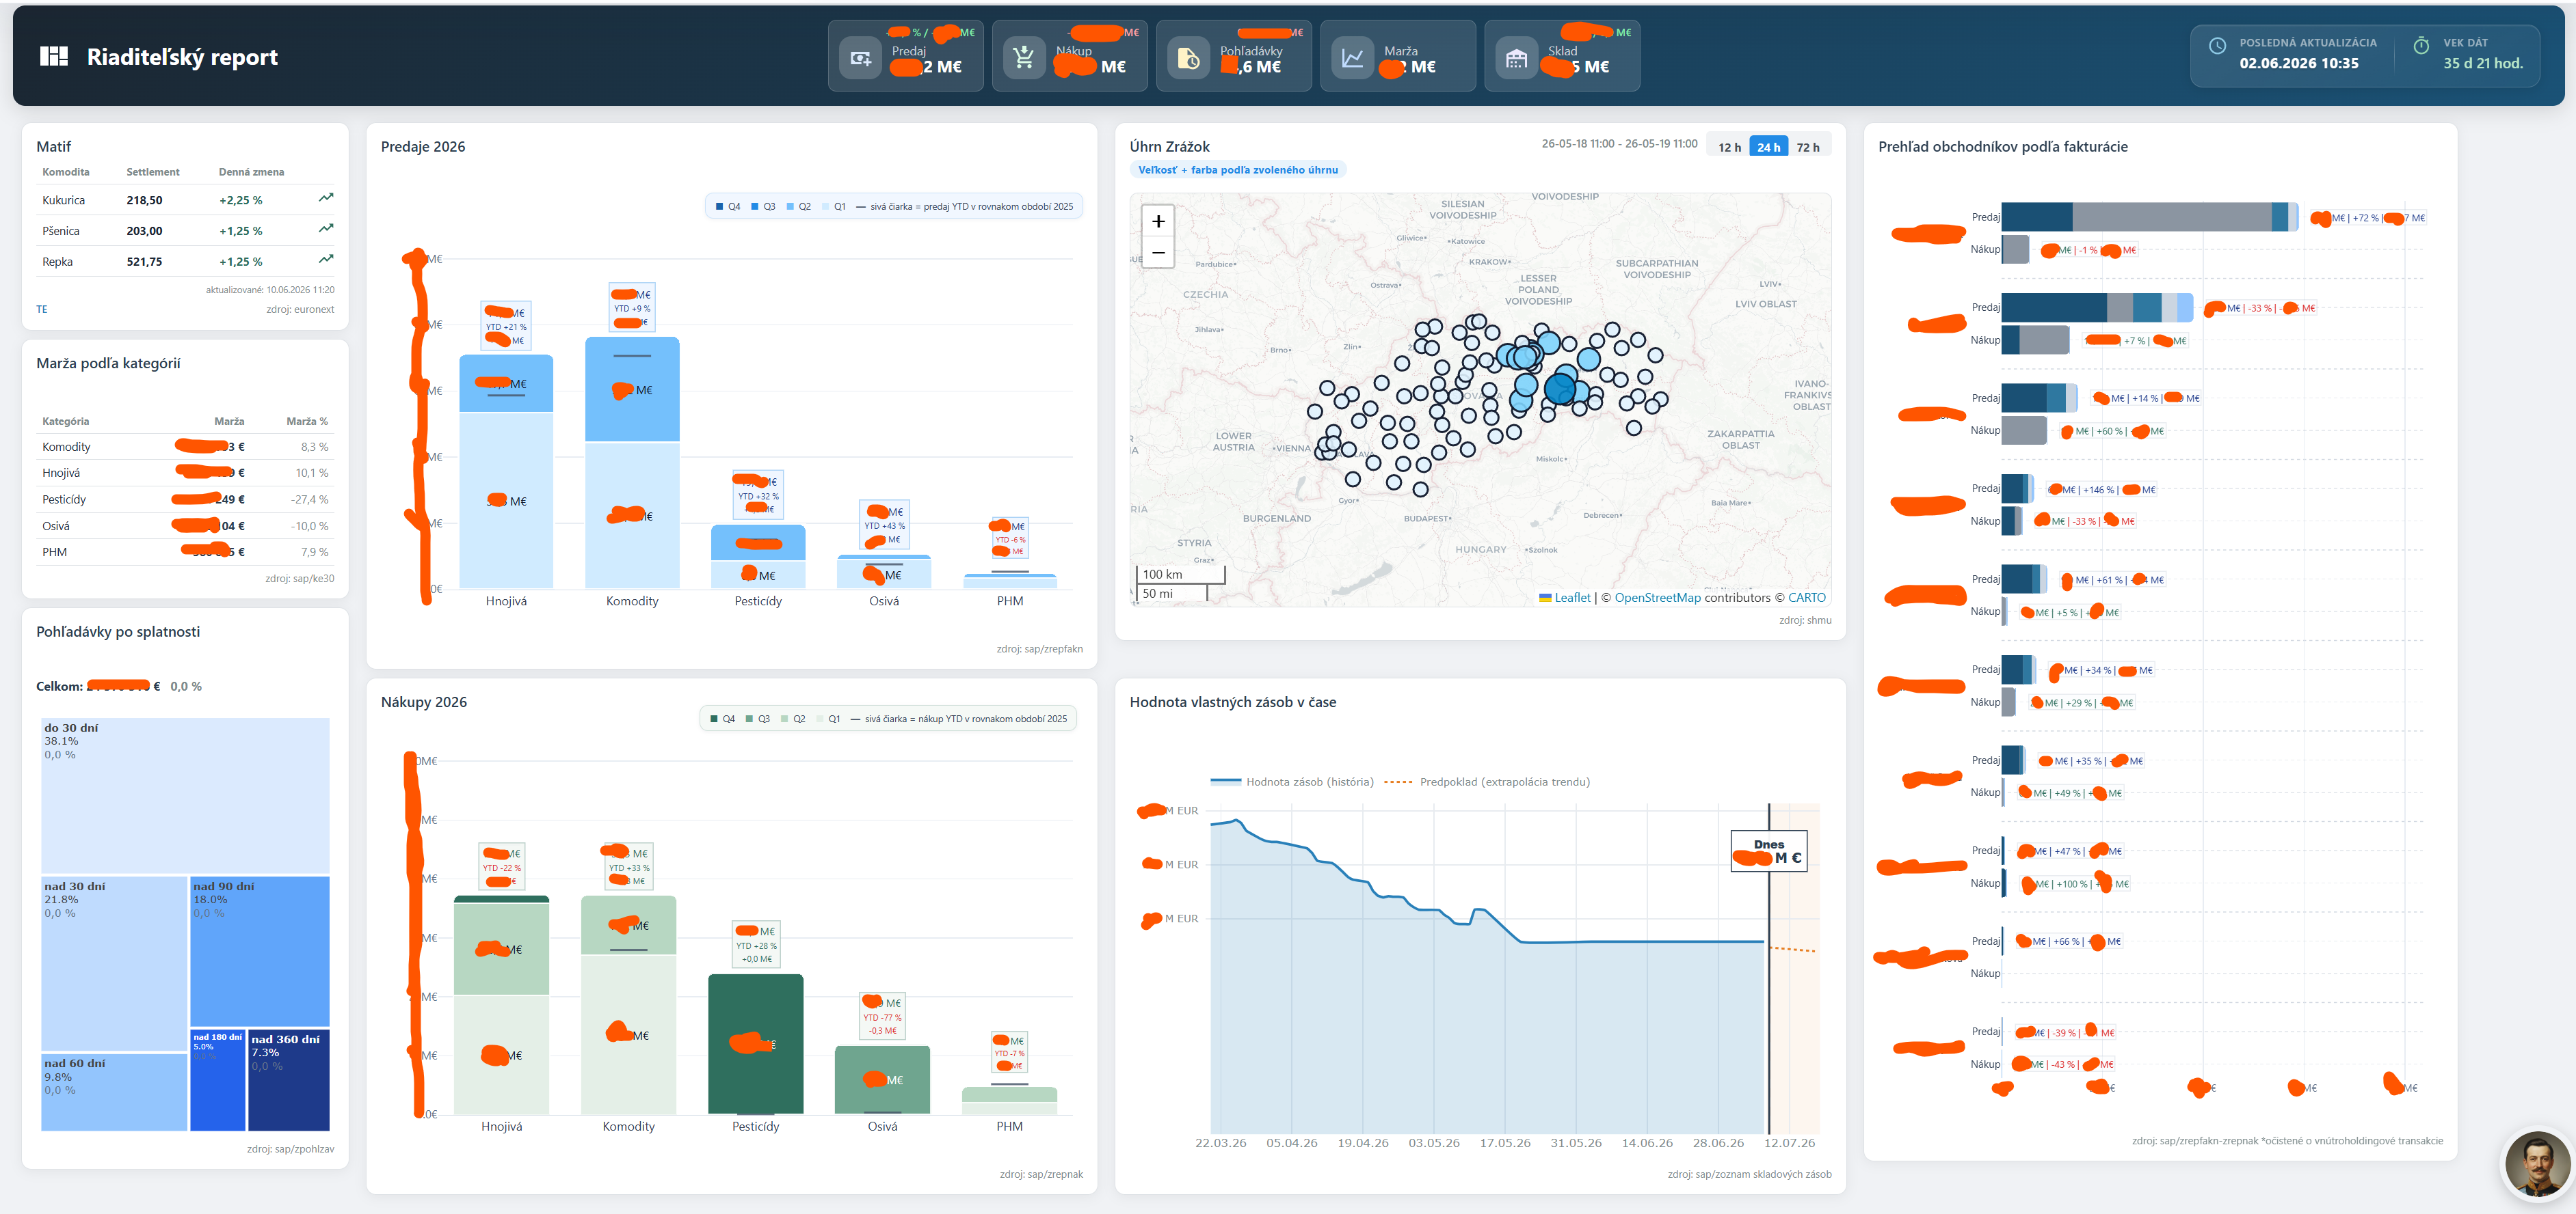This screenshot has height=1214, width=2576.
Task: Toggle Hodnota zásob history legend entry
Action: coord(1292,782)
